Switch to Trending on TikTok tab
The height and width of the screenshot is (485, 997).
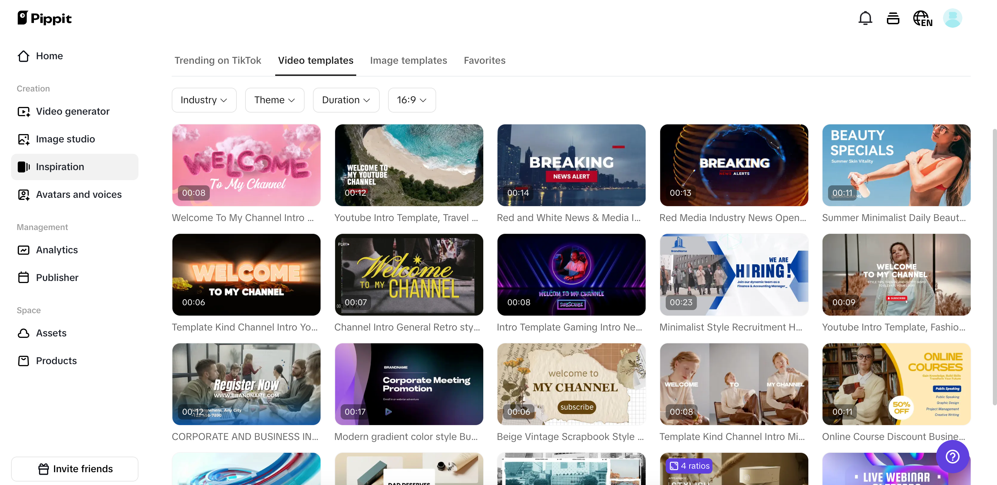217,60
